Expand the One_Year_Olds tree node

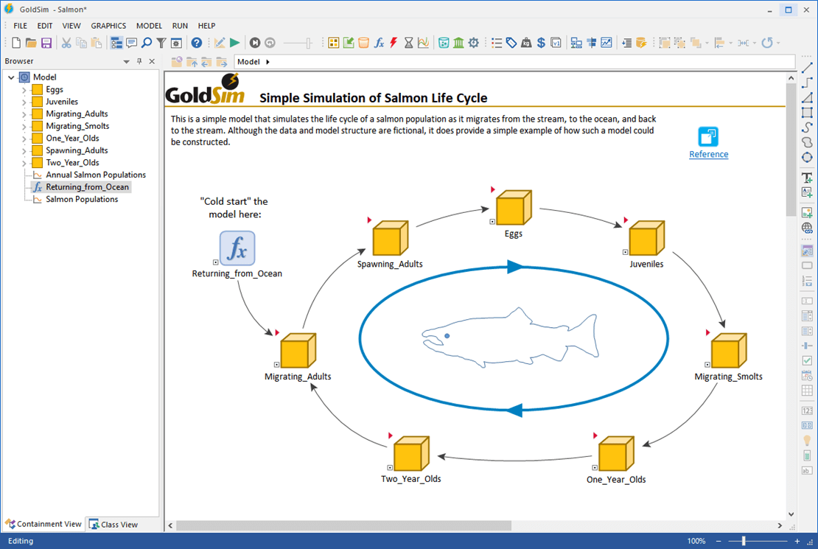[x=24, y=139]
